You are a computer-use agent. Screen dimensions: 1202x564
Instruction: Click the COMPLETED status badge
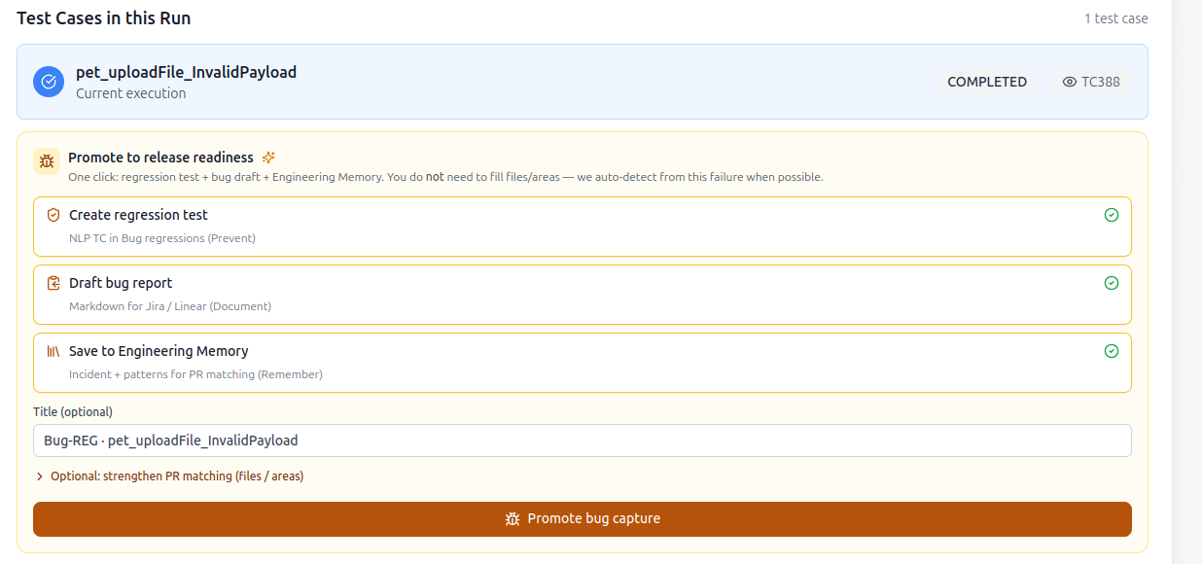point(987,82)
